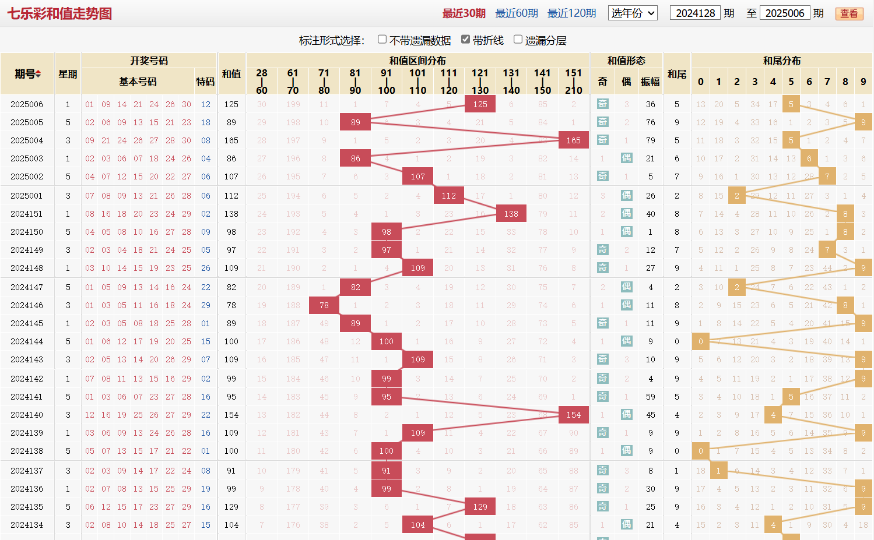This screenshot has height=540, width=874.
Task: Click period number 2024148
Action: click(x=27, y=268)
